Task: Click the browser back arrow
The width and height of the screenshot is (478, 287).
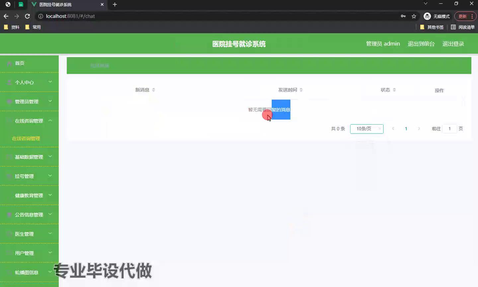Action: click(x=6, y=16)
